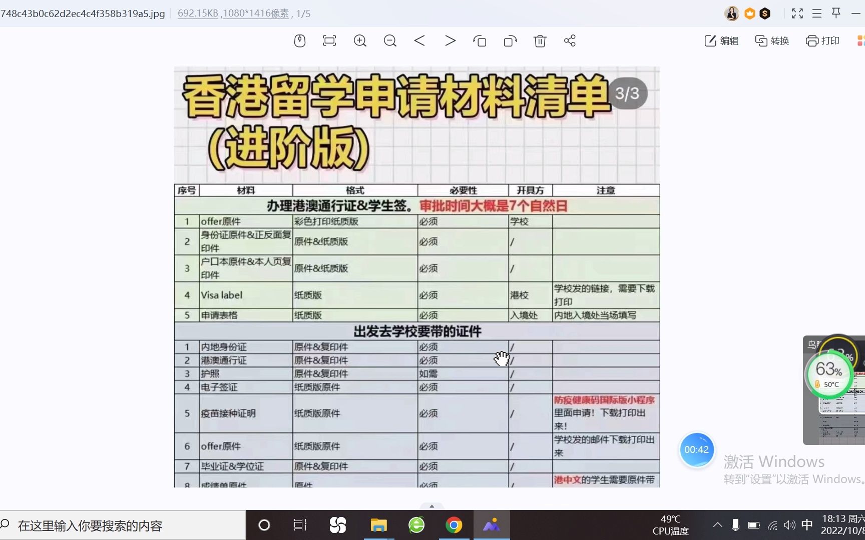Open Cortana circle in taskbar
This screenshot has width=865, height=540.
click(x=264, y=525)
